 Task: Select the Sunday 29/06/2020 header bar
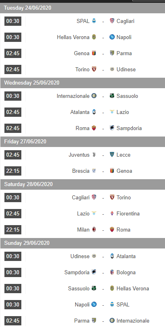point(82,243)
